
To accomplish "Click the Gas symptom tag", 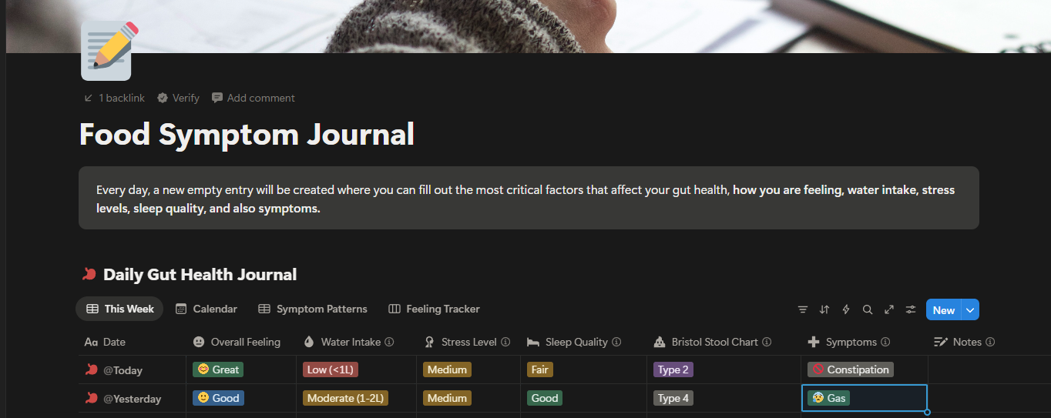I will [x=828, y=398].
